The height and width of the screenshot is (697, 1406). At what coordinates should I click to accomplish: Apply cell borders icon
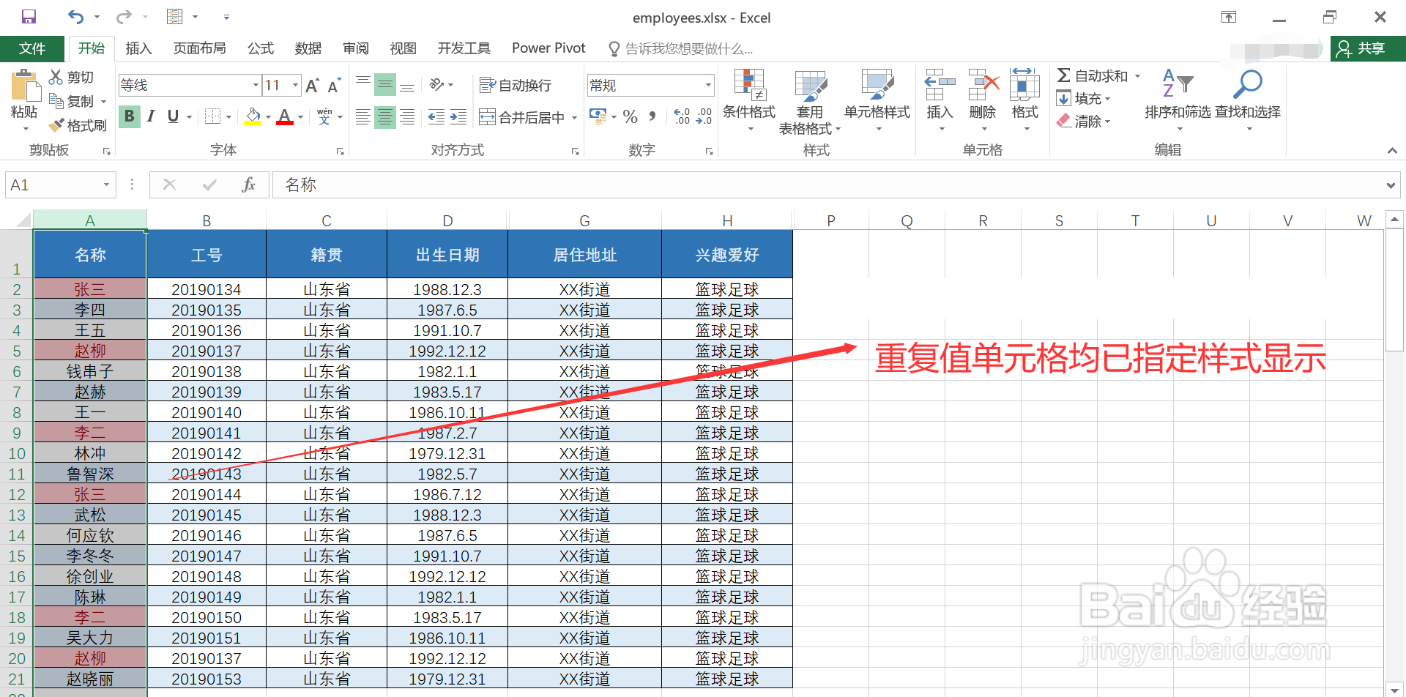coord(212,116)
